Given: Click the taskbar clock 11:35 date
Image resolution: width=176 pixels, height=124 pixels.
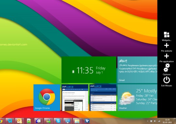Looking at the screenshot, I should click(x=167, y=121).
